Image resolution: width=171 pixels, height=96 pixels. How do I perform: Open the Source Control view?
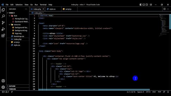coord(3,23)
